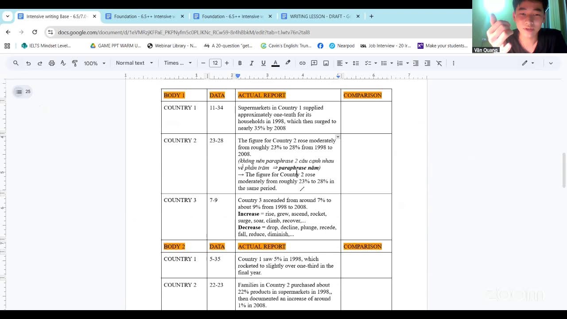Run spelling and grammar check
This screenshot has width=567, height=319.
pyautogui.click(x=63, y=63)
